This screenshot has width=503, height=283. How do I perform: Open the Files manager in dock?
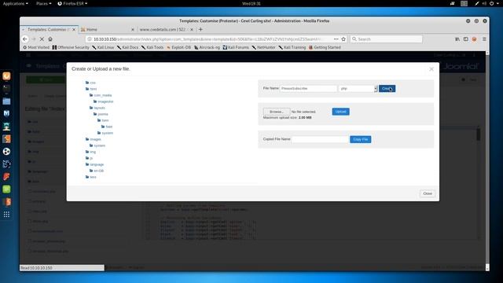(x=6, y=101)
